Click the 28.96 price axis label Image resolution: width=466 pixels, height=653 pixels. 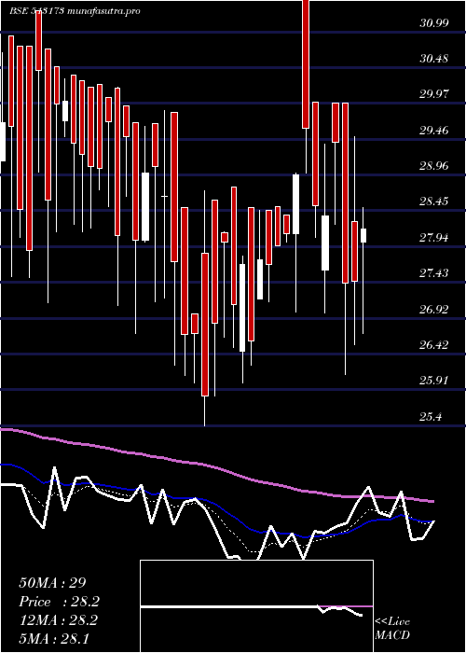click(434, 166)
